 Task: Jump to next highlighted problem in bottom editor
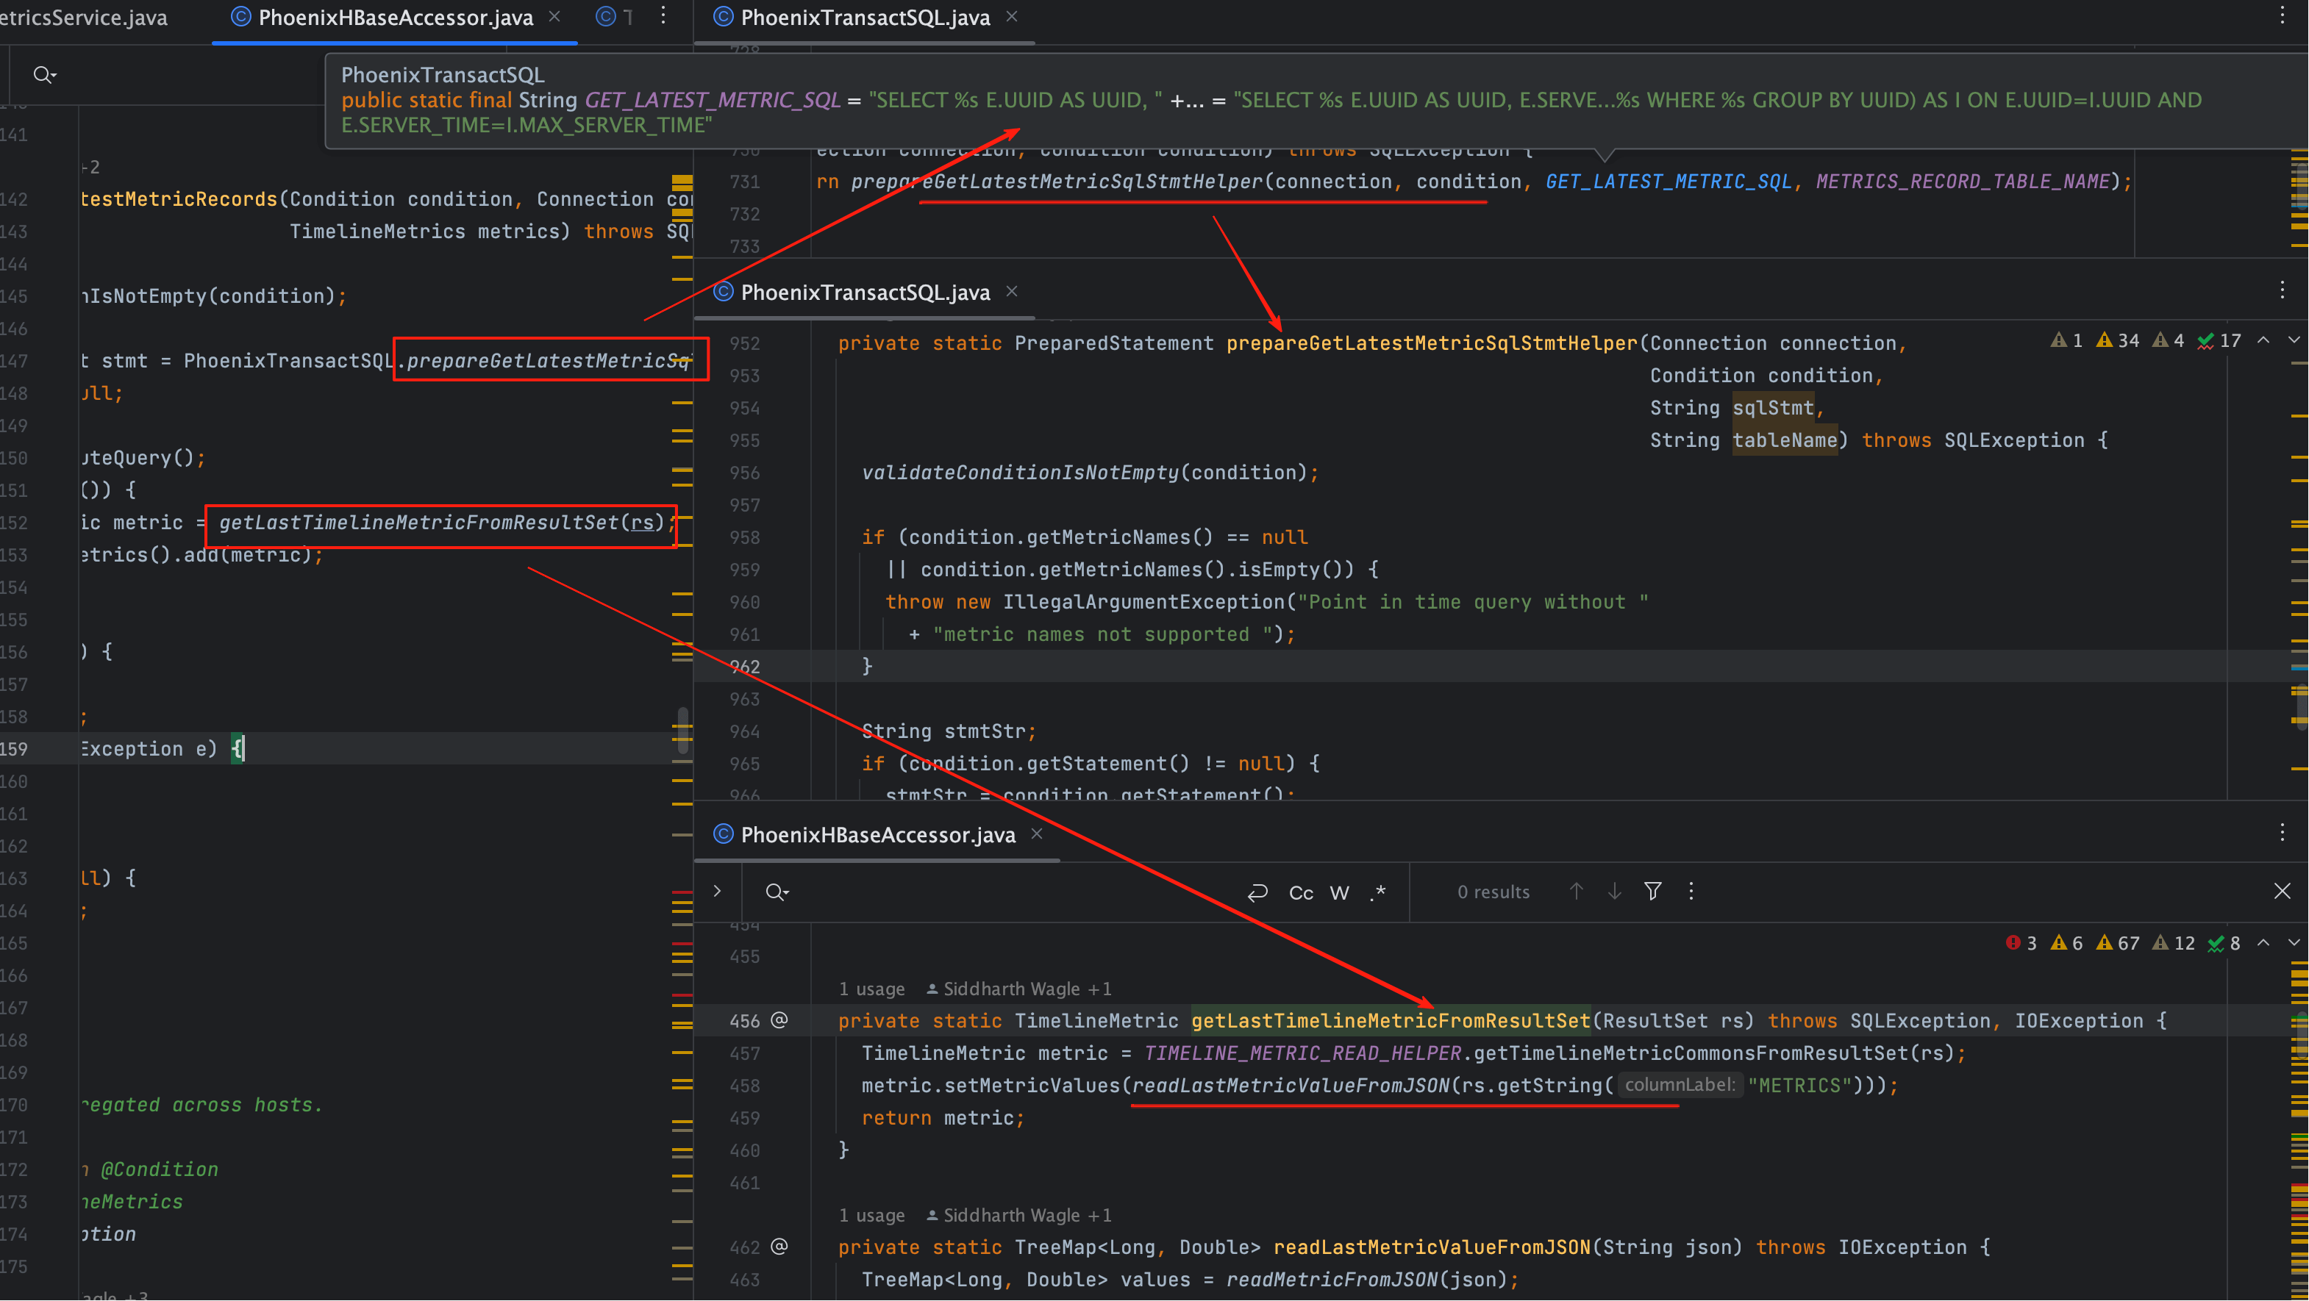[2294, 942]
